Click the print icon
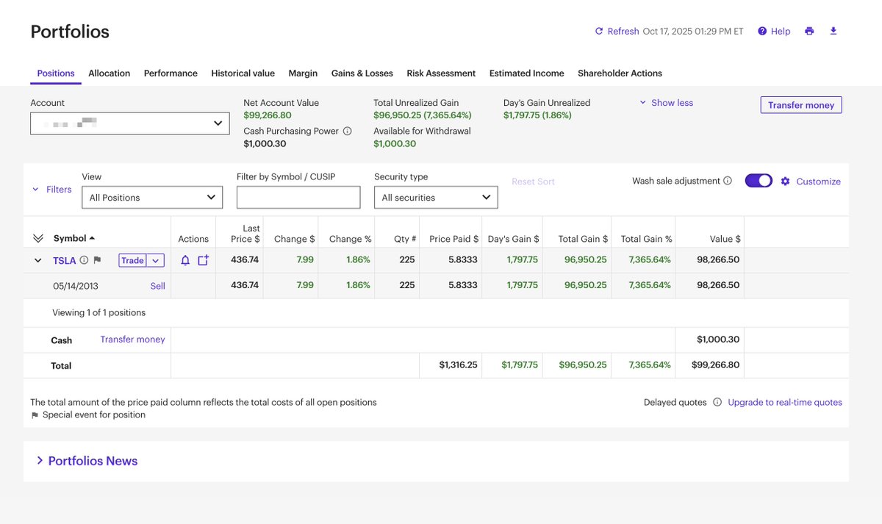882x524 pixels. pyautogui.click(x=809, y=31)
